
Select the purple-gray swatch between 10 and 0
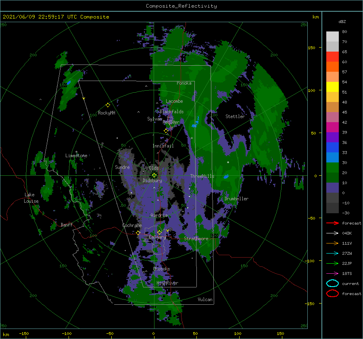tap(332, 187)
